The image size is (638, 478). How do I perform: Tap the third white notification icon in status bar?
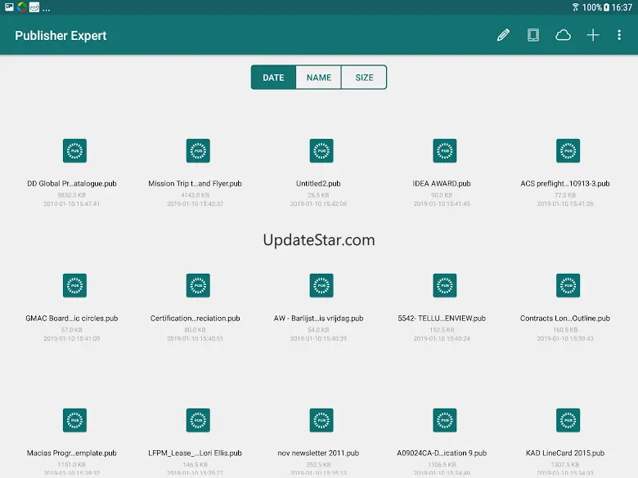click(34, 7)
